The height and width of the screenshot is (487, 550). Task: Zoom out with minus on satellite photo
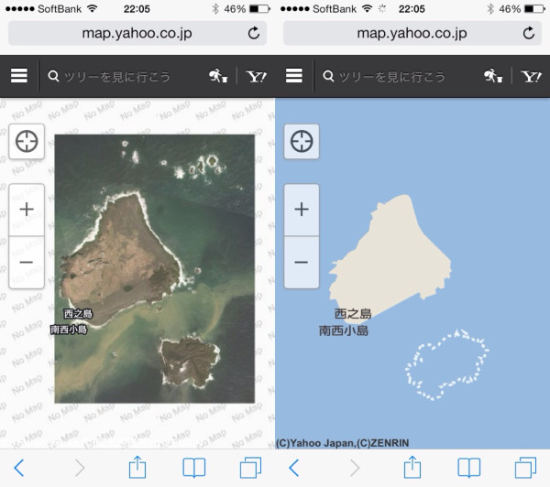tap(27, 263)
